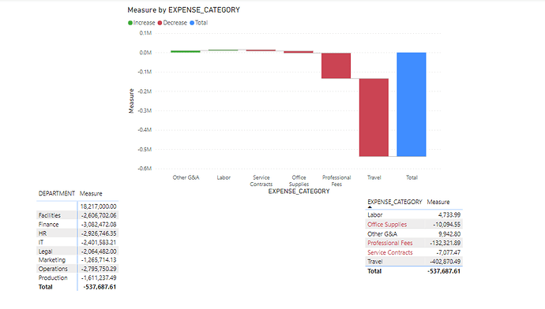Click department table Measure column header
The height and width of the screenshot is (309, 545).
click(91, 193)
